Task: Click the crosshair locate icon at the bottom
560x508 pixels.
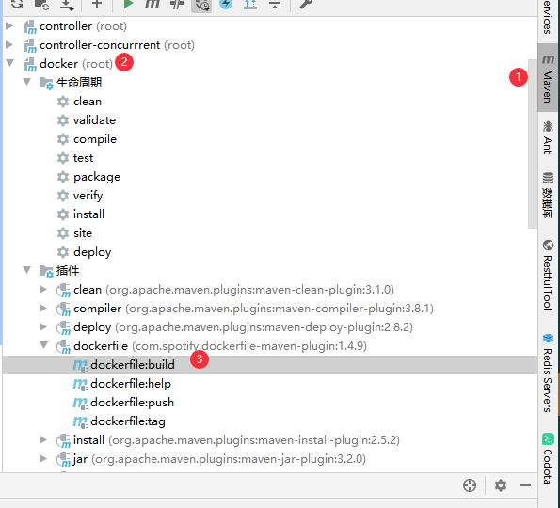Action: click(470, 485)
